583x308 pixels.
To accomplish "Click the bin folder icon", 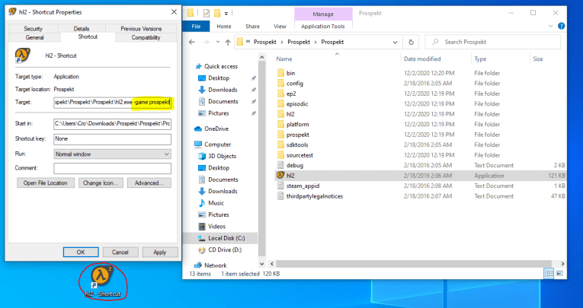I will pos(280,73).
